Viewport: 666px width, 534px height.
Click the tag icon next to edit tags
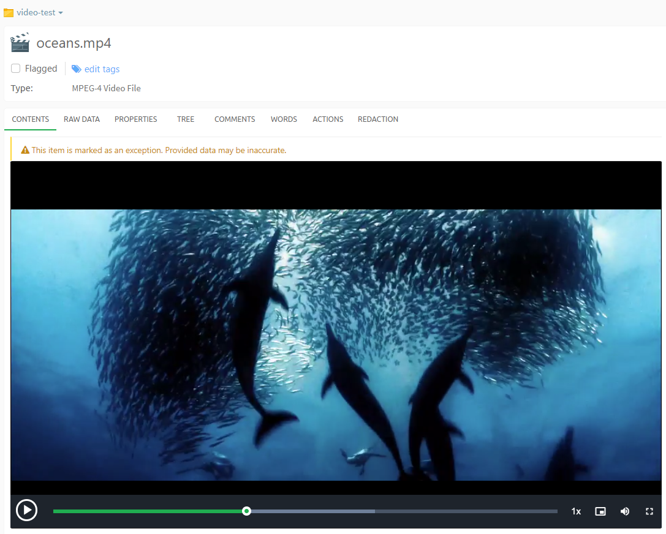76,69
